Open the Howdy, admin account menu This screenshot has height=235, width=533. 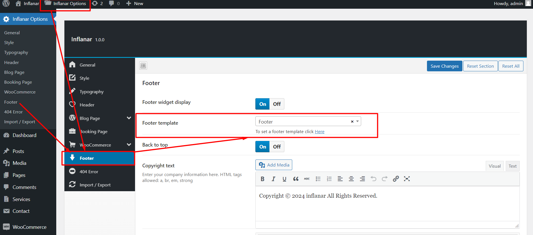coord(512,3)
